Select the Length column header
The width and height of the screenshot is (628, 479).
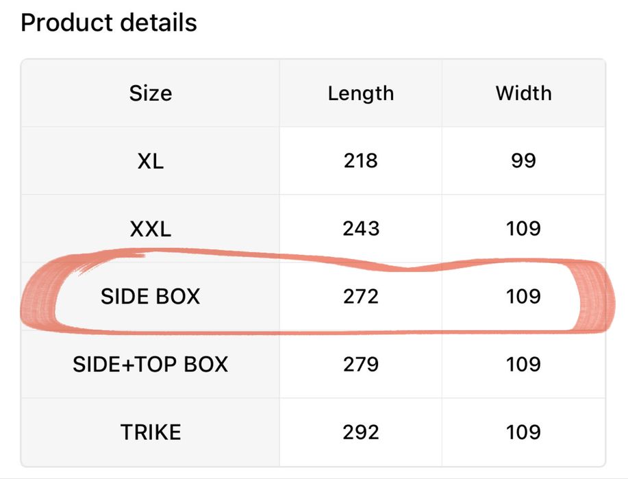(x=360, y=93)
